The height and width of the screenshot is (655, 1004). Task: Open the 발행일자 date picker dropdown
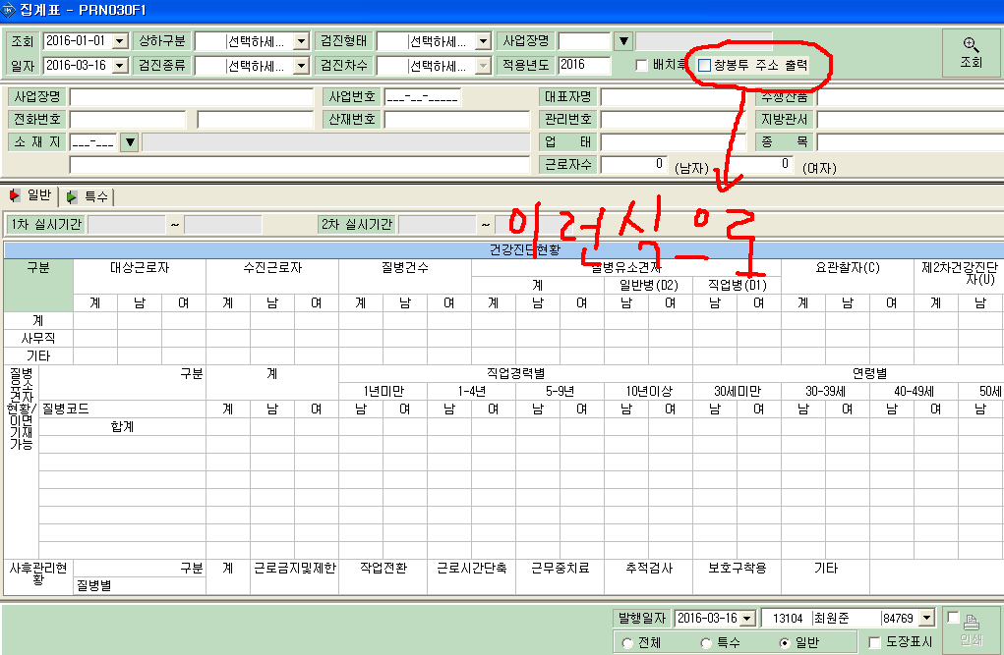pos(748,619)
